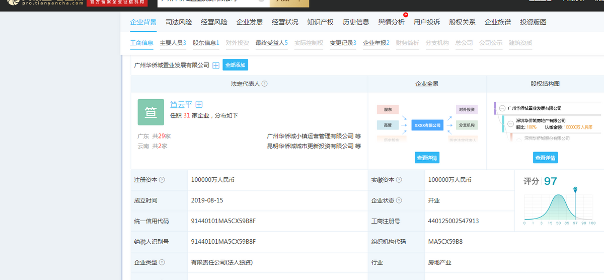
Task: Click the plus icon beside 广州华侨城置业发展有限公司 title
Action: tap(216, 65)
